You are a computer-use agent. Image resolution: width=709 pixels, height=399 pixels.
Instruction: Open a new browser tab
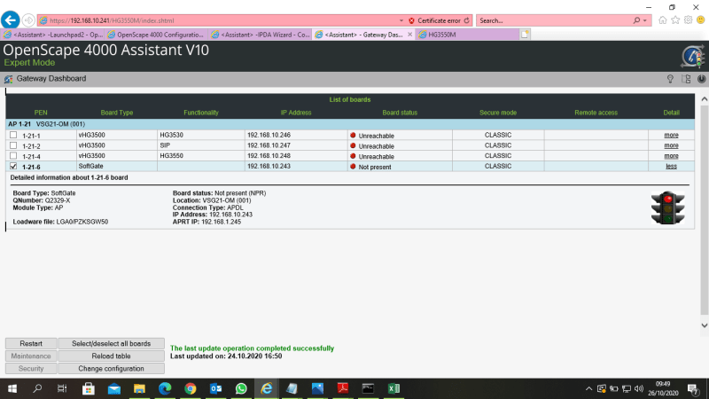click(525, 35)
